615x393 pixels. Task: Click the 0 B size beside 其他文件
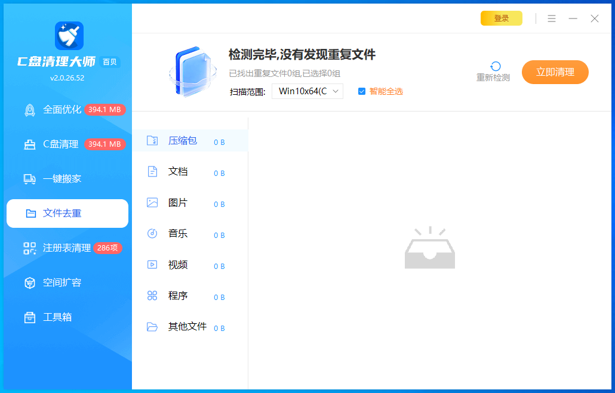(219, 329)
